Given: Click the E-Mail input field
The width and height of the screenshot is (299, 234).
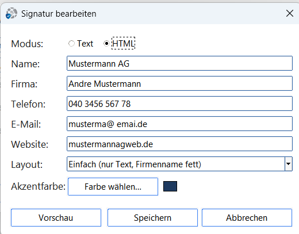Looking at the screenshot, I should [x=179, y=124].
